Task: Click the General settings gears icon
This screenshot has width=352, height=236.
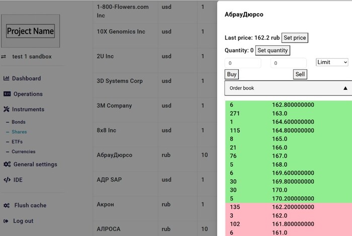Action: (7, 164)
